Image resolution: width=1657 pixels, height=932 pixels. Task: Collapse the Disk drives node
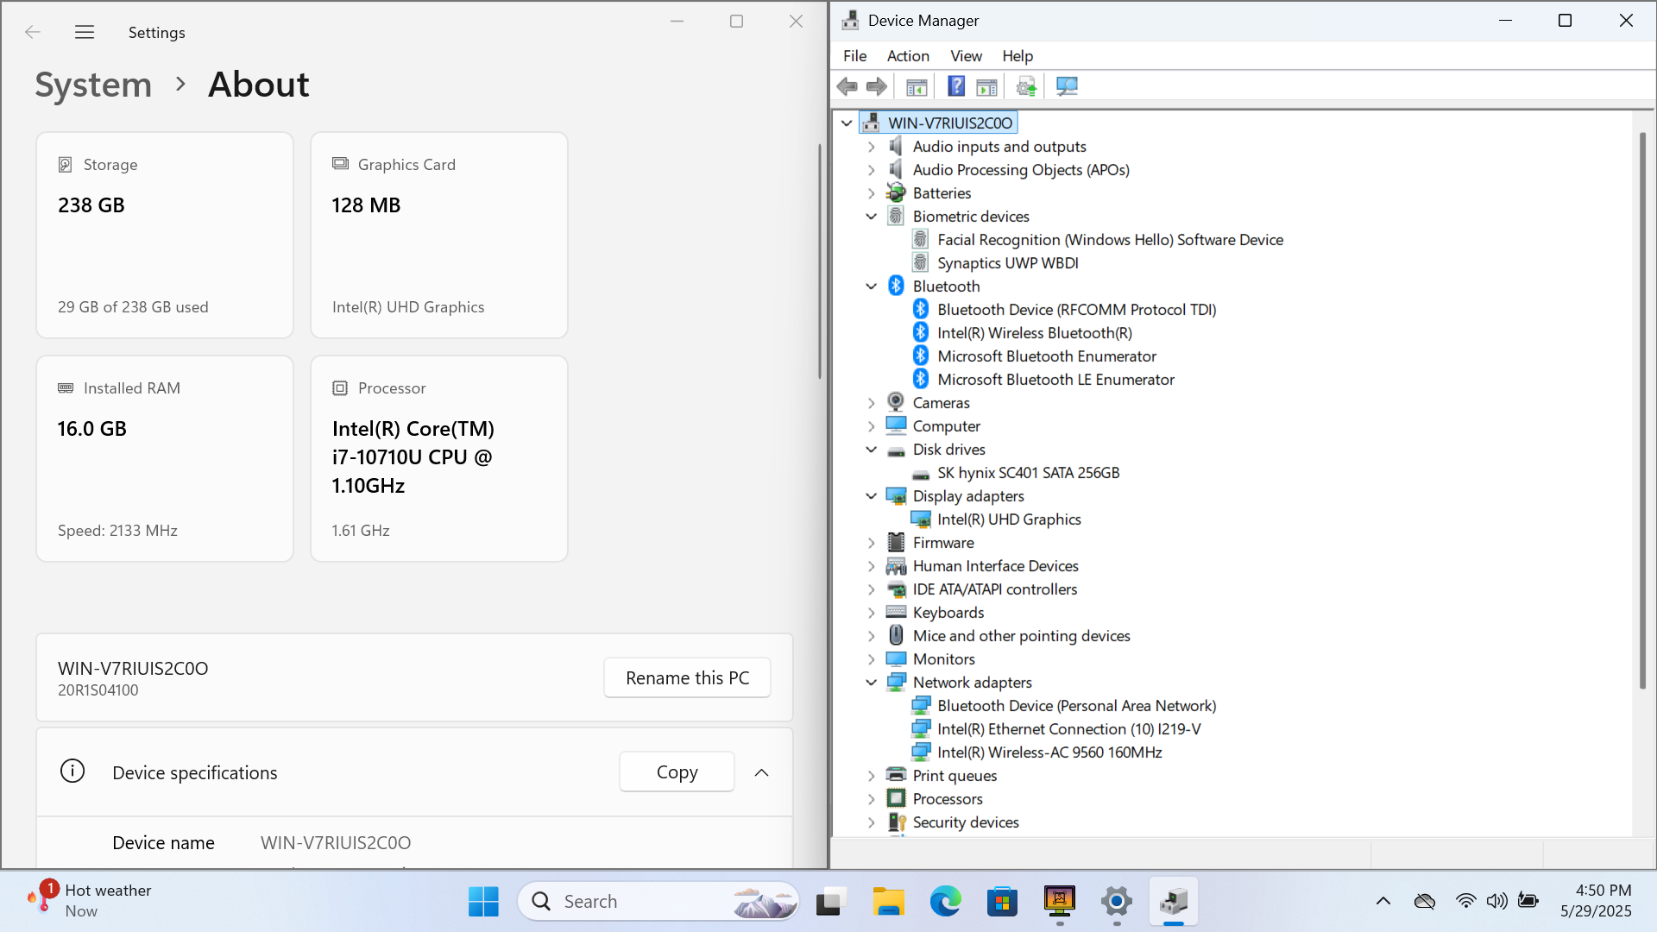click(871, 450)
